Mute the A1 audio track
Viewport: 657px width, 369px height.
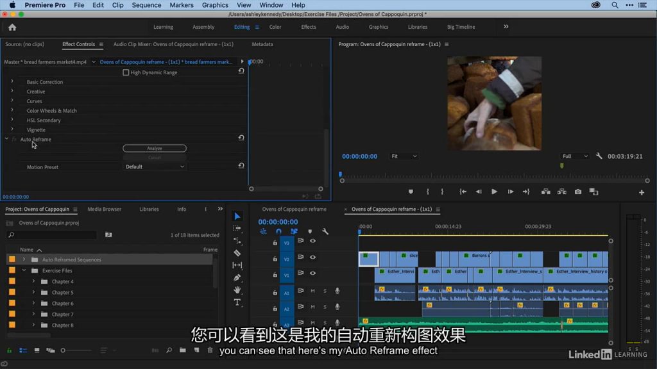tap(312, 291)
